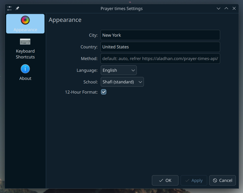Image resolution: width=243 pixels, height=193 pixels.
Task: Confirm settings with the OK button
Action: tap(165, 180)
